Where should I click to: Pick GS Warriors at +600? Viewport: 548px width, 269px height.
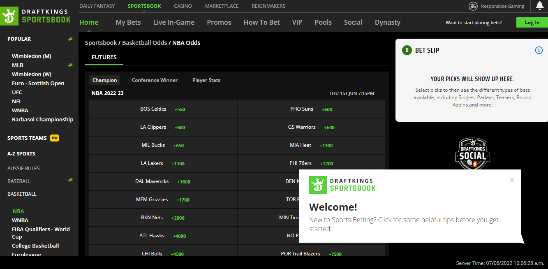311,128
